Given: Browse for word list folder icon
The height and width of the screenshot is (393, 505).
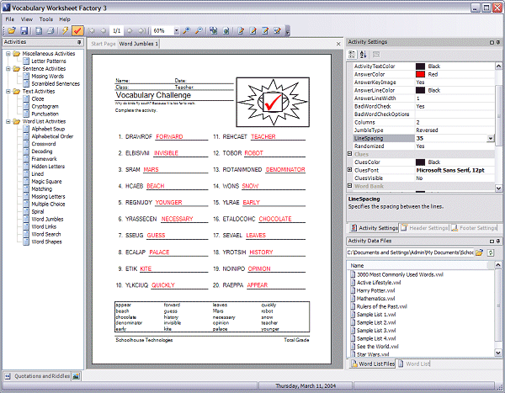Looking at the screenshot, I should point(479,252).
